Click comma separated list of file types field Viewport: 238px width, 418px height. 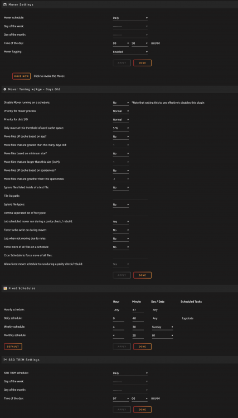(130, 213)
